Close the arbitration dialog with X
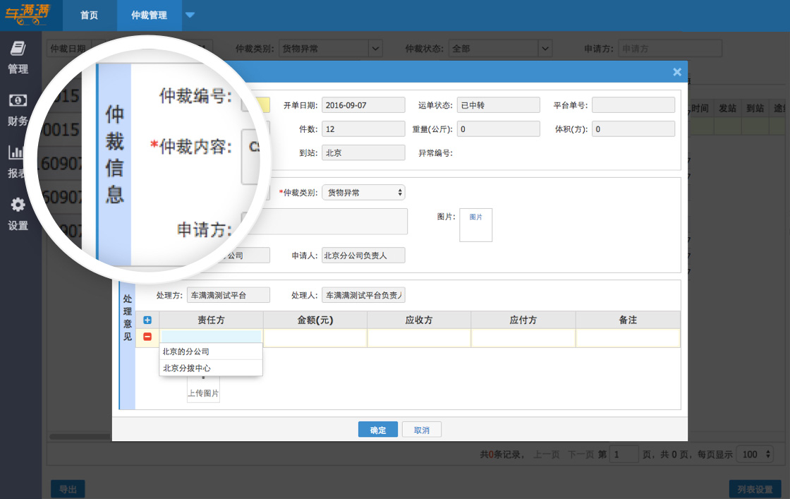This screenshot has height=499, width=790. point(677,72)
